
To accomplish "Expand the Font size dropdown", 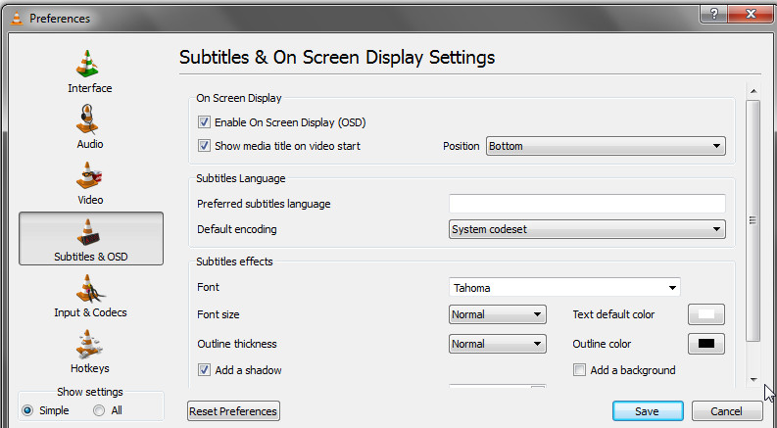I will 497,314.
